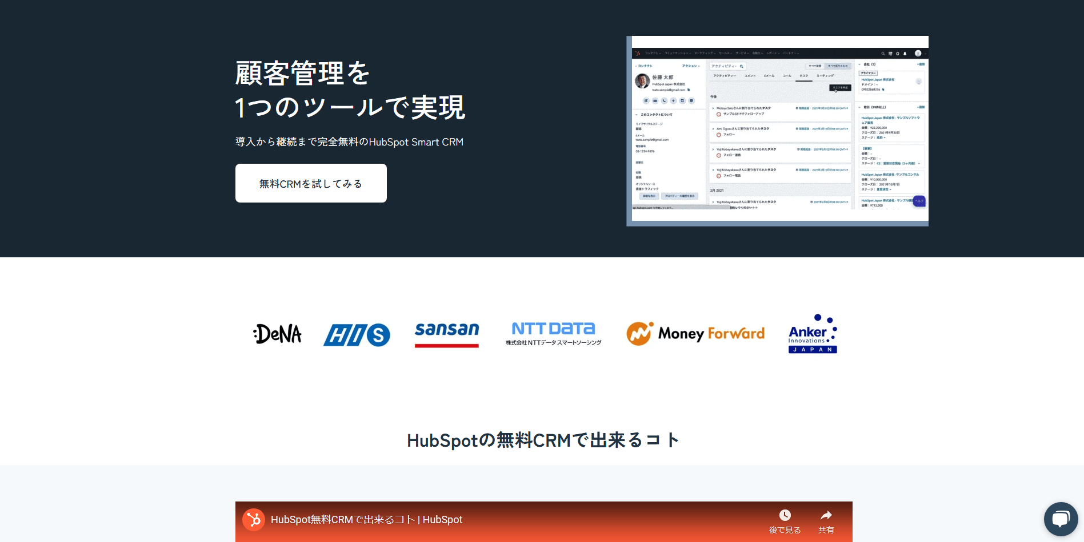Click the Money Forward logo

(695, 333)
